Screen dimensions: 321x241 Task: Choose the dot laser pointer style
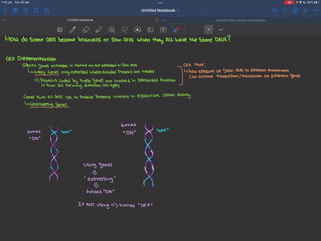(208, 29)
